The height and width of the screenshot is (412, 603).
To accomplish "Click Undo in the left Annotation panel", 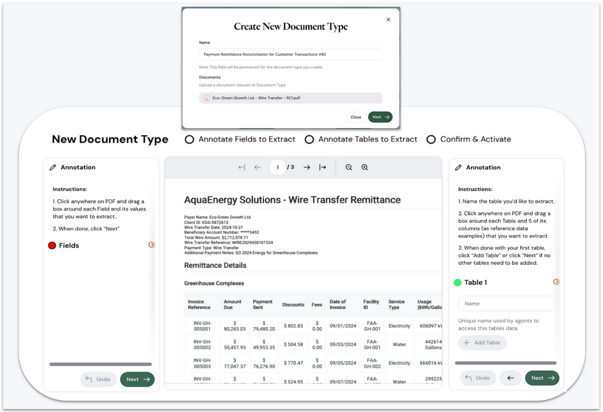I will tap(98, 379).
